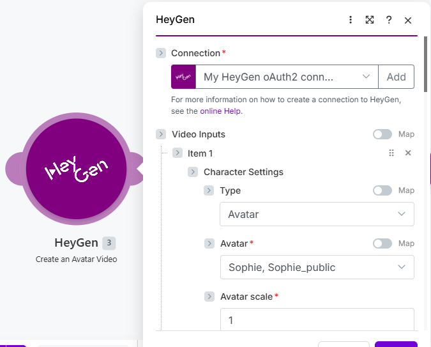Open the Sophie, Sophie_public avatar dropdown

[317, 267]
